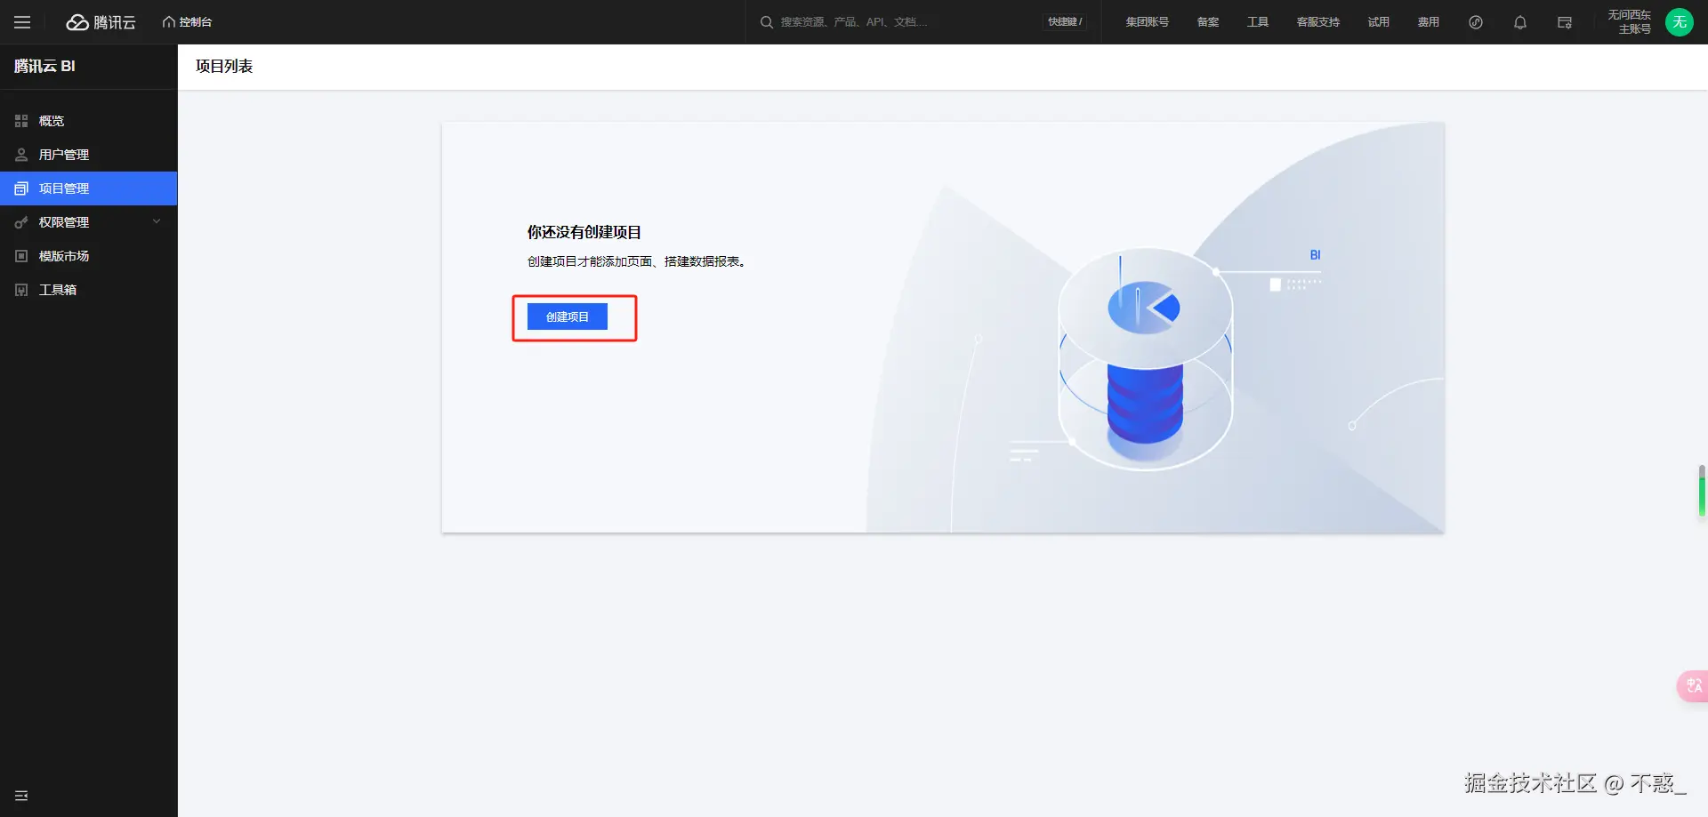Click the 工具箱 icon
The width and height of the screenshot is (1708, 817).
[x=21, y=290]
